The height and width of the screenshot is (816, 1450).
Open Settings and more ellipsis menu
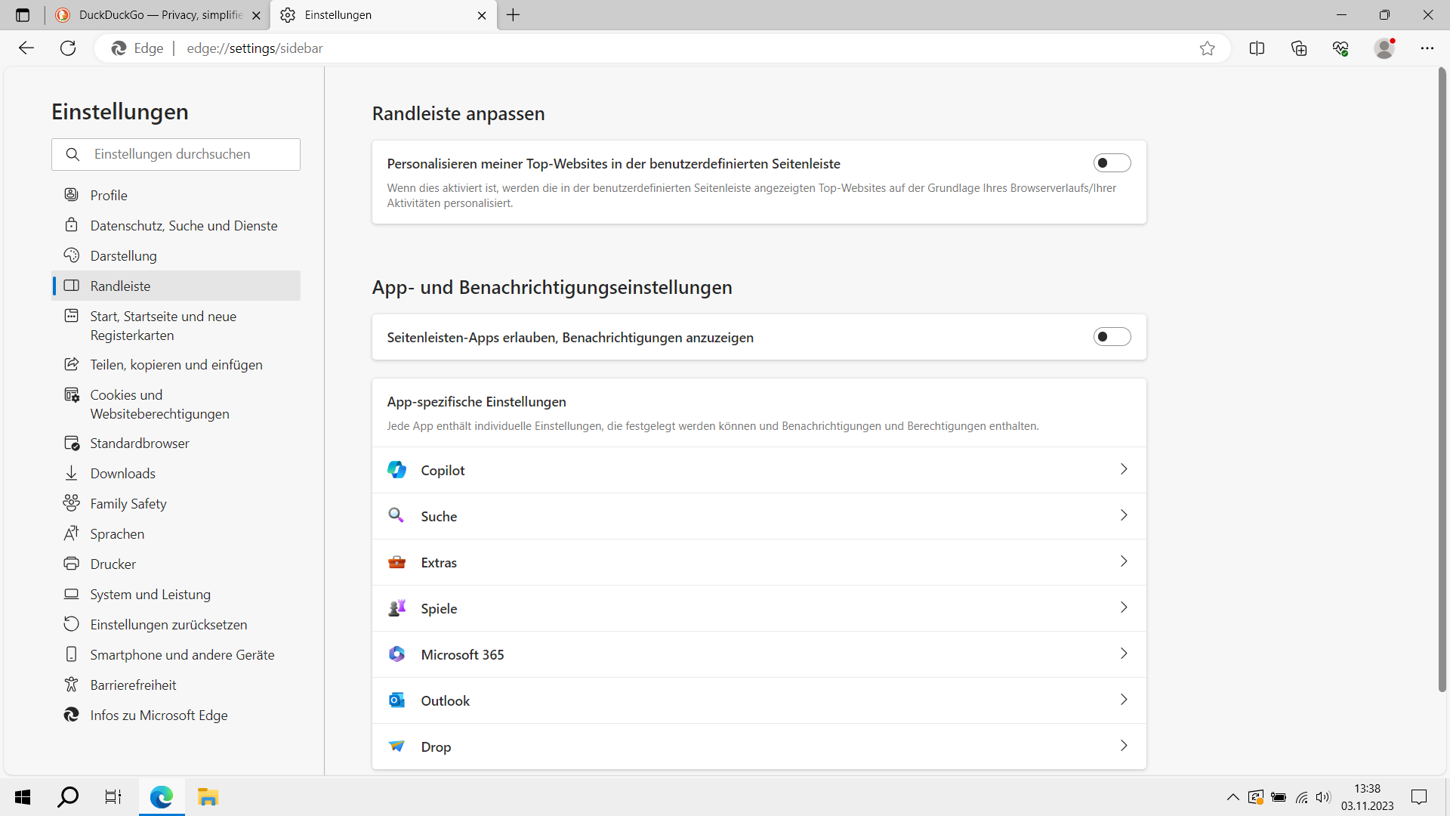click(1427, 48)
